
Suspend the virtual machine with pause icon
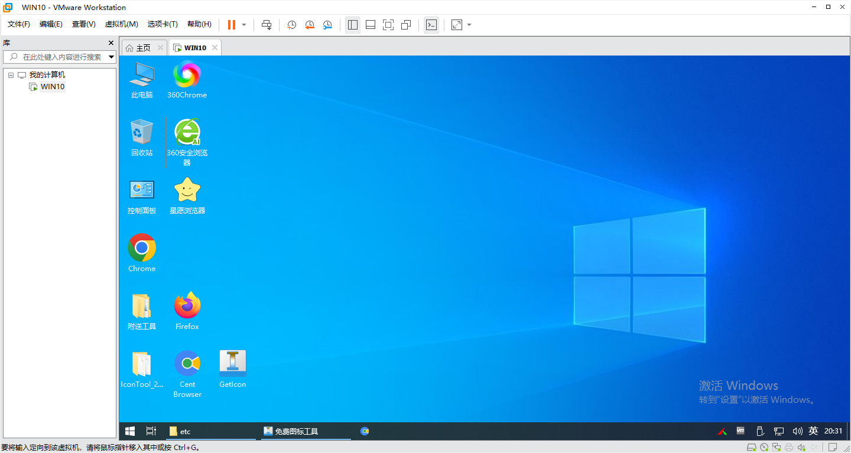pos(230,24)
